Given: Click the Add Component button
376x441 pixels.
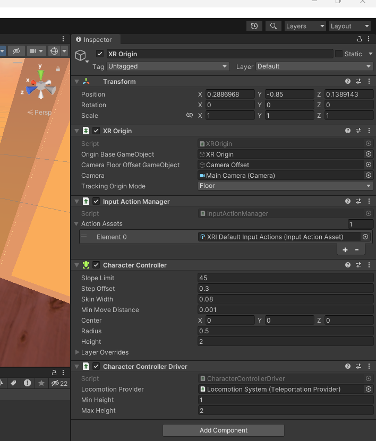Looking at the screenshot, I should (224, 430).
